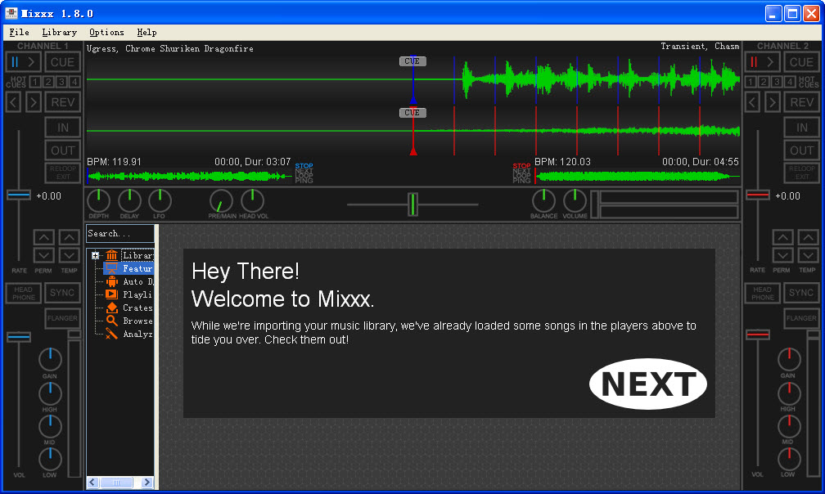
Task: Set Channel 1 loop IN point
Action: [x=62, y=128]
